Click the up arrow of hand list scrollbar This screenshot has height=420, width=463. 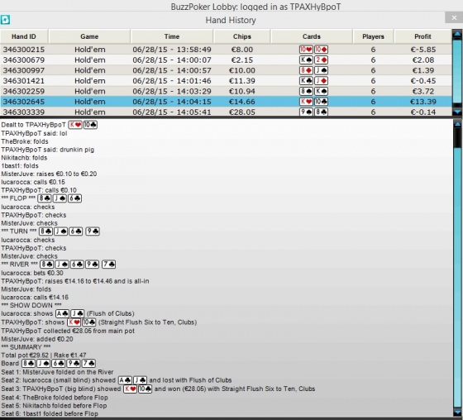point(457,33)
